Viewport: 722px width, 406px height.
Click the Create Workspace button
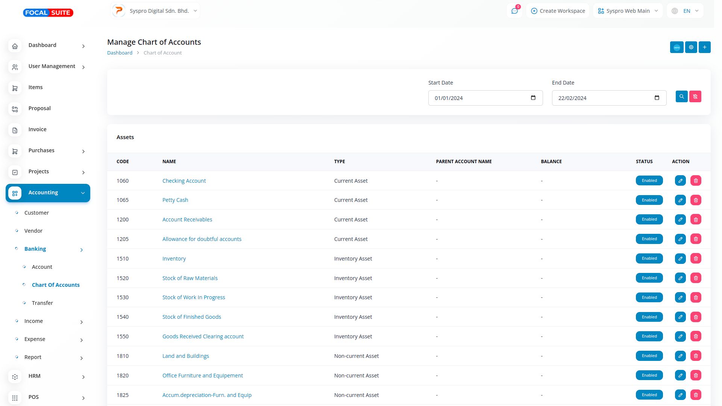click(558, 11)
